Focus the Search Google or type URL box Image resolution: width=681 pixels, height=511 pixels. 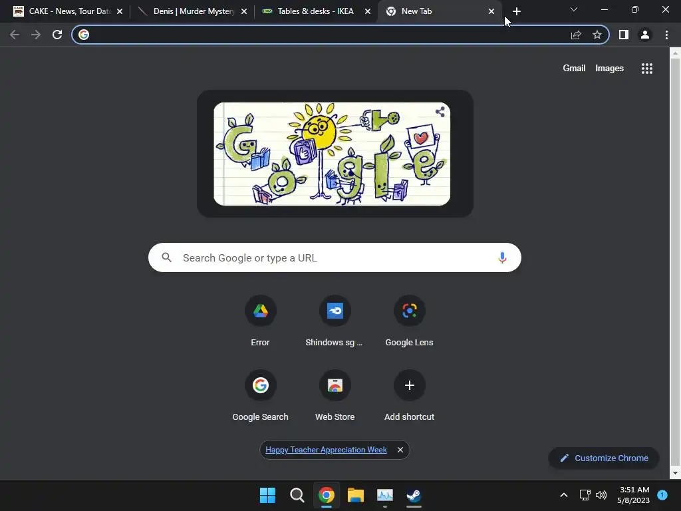(x=335, y=257)
